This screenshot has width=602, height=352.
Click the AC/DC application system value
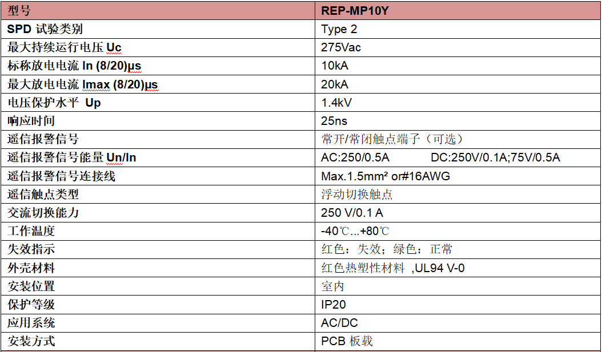coord(339,323)
